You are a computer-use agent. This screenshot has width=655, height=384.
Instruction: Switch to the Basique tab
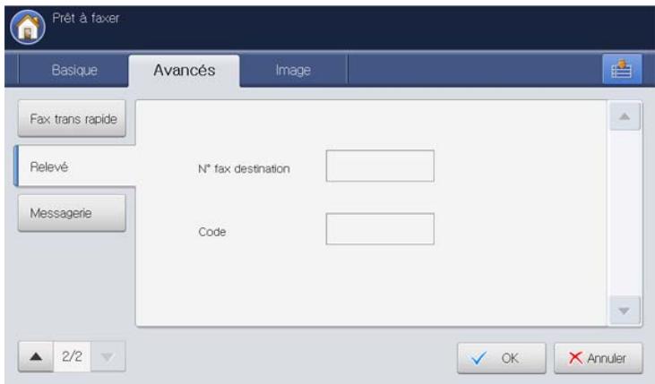pyautogui.click(x=74, y=70)
